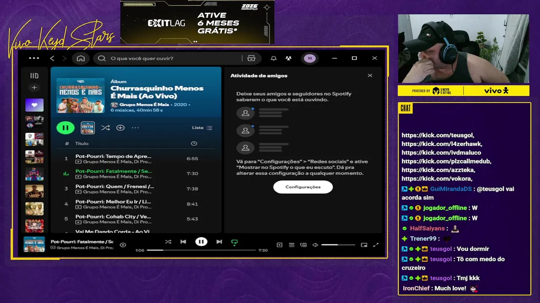The width and height of the screenshot is (540, 303).
Task: Click chat username HalfSaiyans
Action: 427,228
